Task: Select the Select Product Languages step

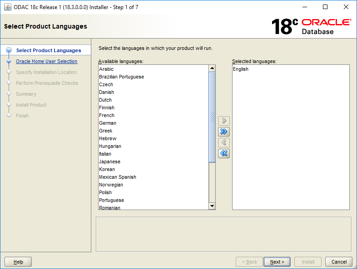Action: [49, 50]
